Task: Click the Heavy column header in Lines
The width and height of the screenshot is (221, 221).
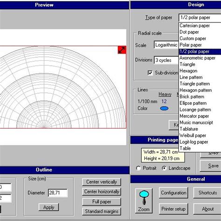Action: coord(165,94)
